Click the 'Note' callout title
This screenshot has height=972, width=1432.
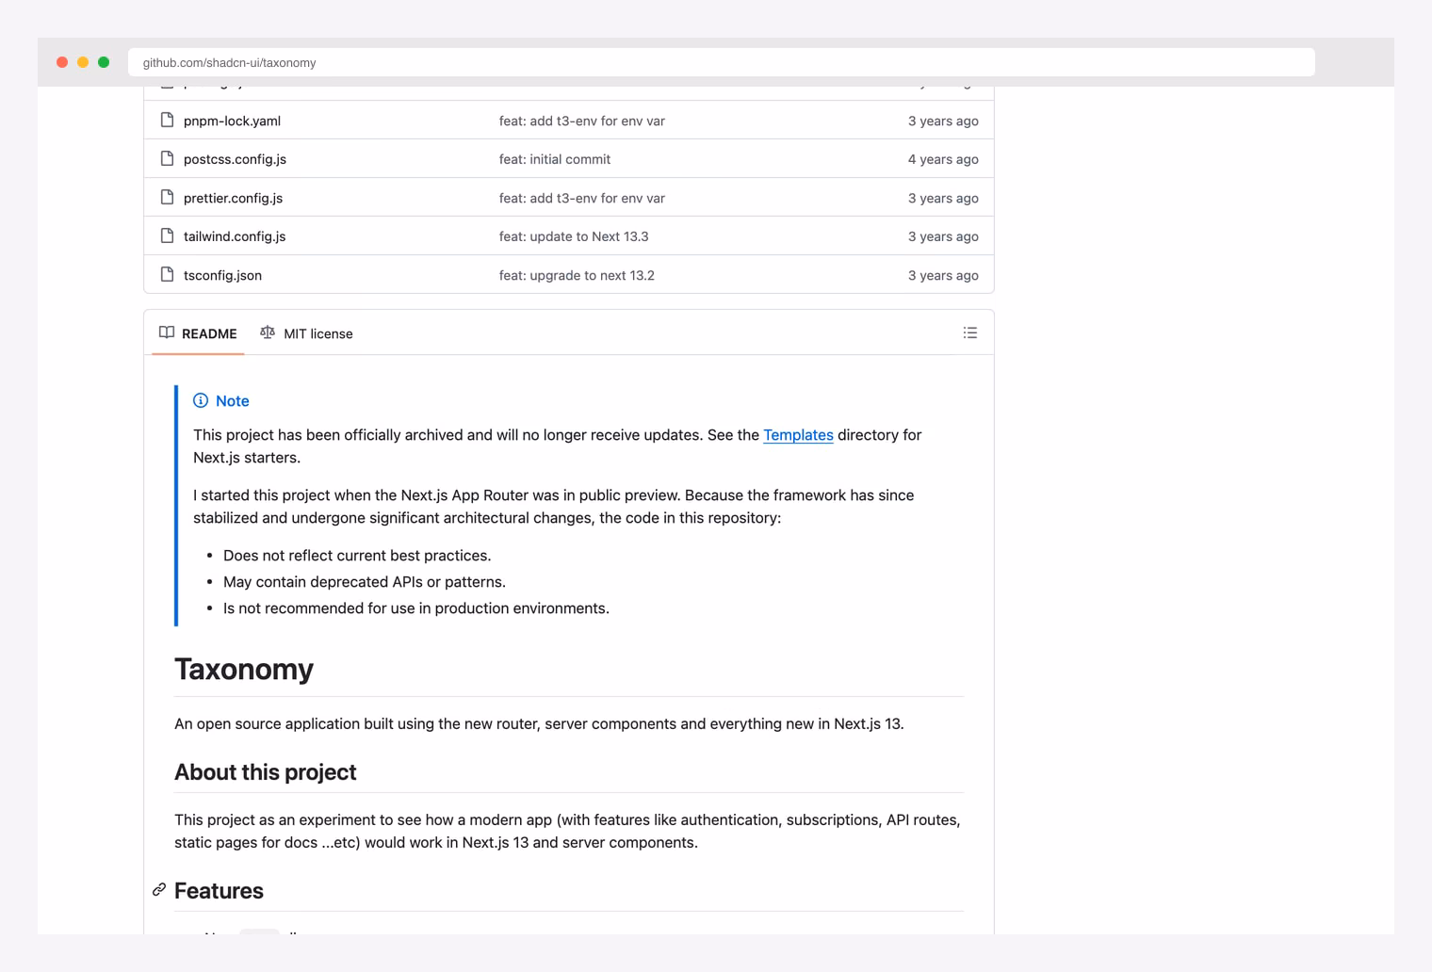[x=233, y=401]
